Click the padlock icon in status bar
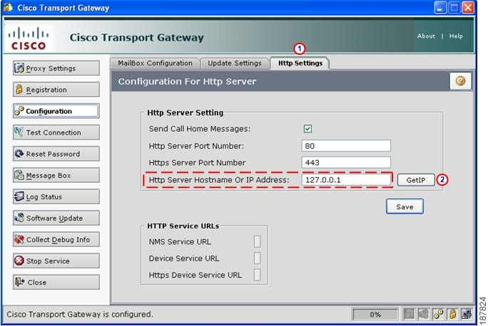Screen dimensions: 488x326 452,314
